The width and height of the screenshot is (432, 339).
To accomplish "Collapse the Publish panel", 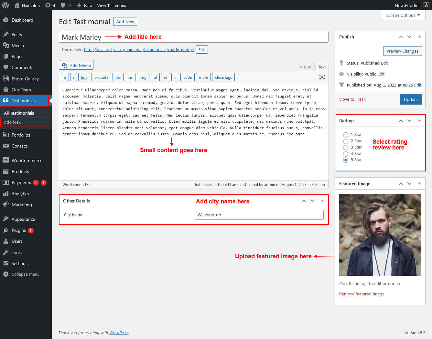I will (x=419, y=37).
